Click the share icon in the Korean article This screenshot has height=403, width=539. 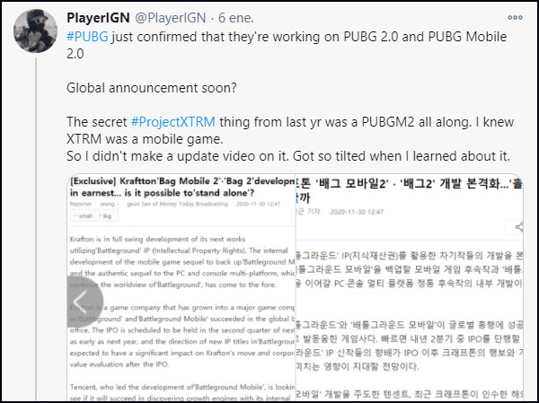pyautogui.click(x=519, y=227)
